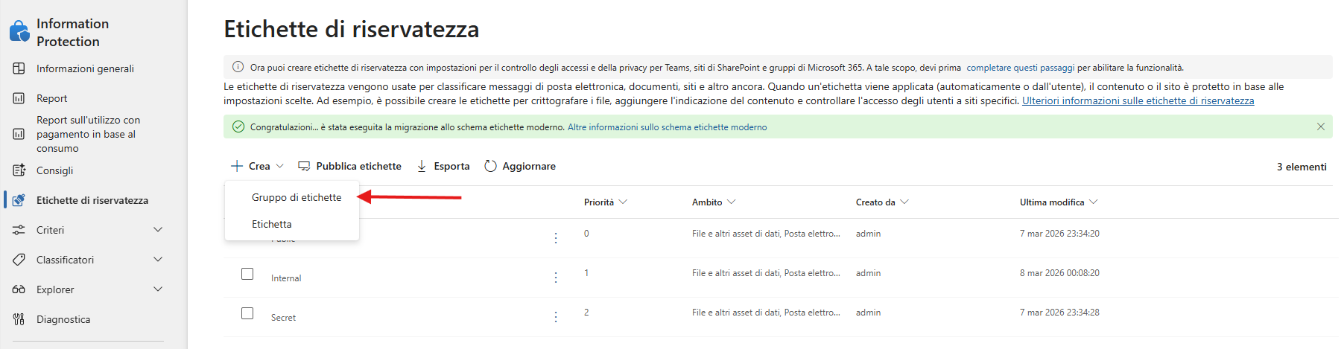Click the Esporta download icon
The image size is (1344, 349).
[422, 166]
